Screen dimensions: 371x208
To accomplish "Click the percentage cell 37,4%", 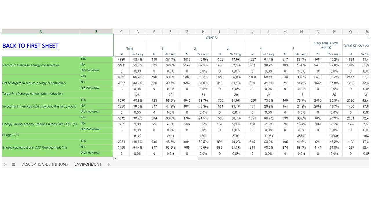I will (170, 60).
